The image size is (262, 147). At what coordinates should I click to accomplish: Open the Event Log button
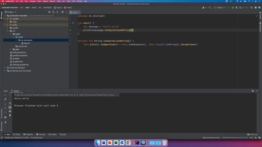pyautogui.click(x=252, y=134)
